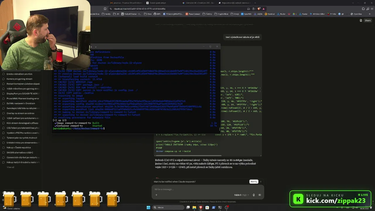Viewport: 375px width, 211px height.
Task: Open chat 'Overlay na stream se scénou'
Action: (21, 113)
